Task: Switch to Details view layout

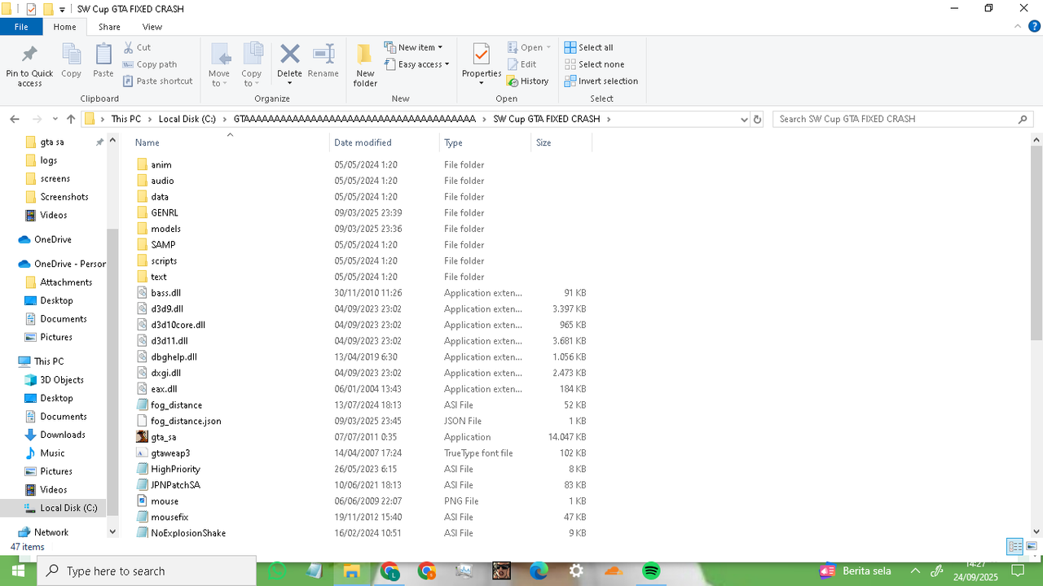Action: (x=1014, y=546)
